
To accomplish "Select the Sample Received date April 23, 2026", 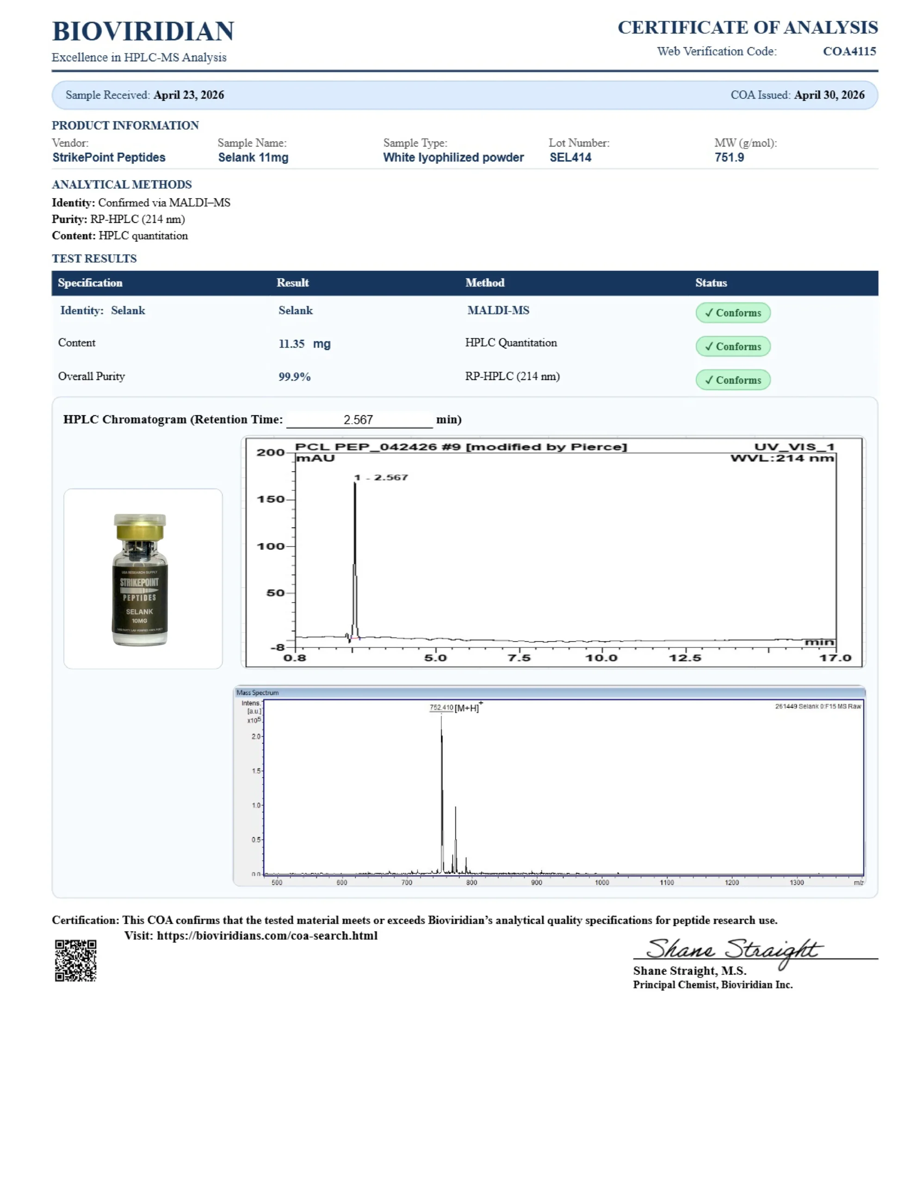I will [x=189, y=95].
